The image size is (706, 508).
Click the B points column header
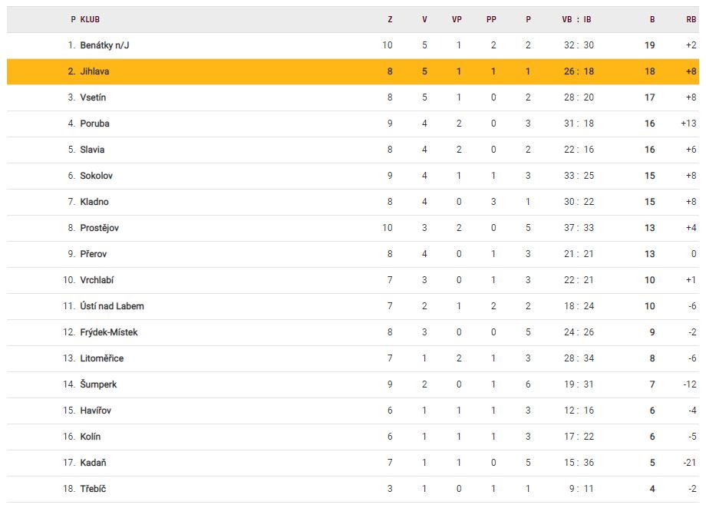[652, 19]
